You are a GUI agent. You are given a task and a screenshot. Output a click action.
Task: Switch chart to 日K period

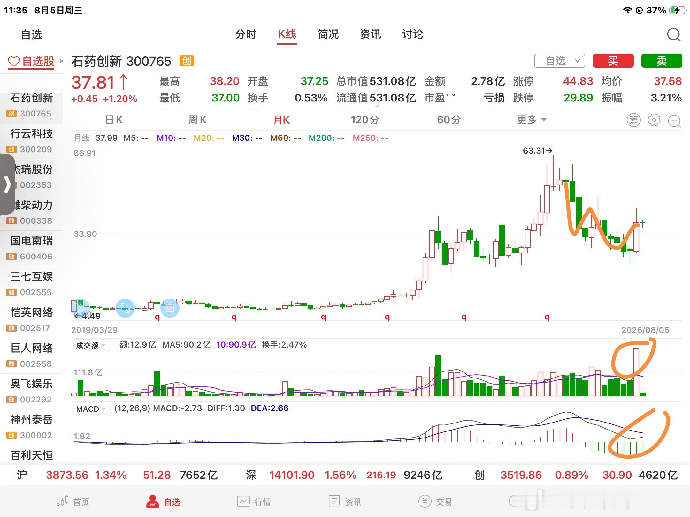coord(114,120)
